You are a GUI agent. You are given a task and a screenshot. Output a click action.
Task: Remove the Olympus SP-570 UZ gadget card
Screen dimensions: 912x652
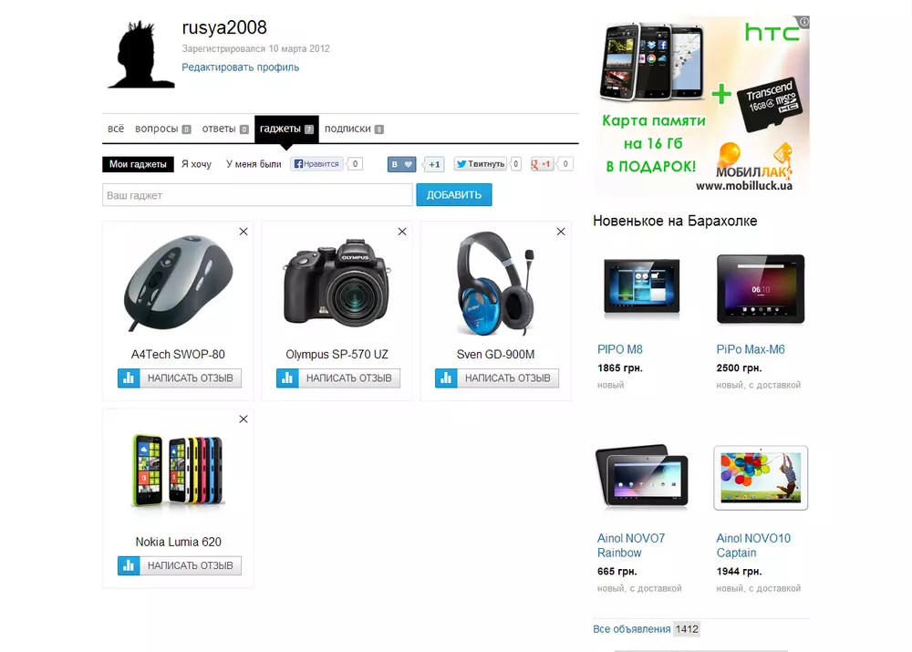coord(402,232)
